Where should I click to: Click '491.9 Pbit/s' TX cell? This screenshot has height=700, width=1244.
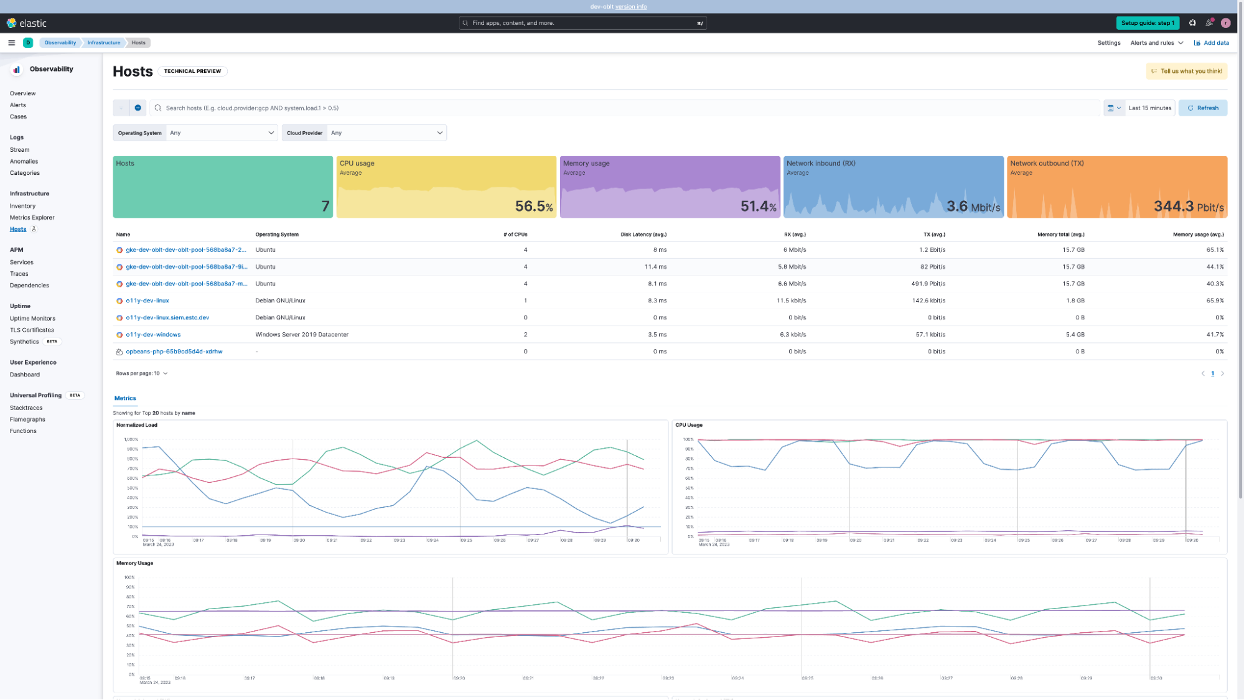[928, 284]
